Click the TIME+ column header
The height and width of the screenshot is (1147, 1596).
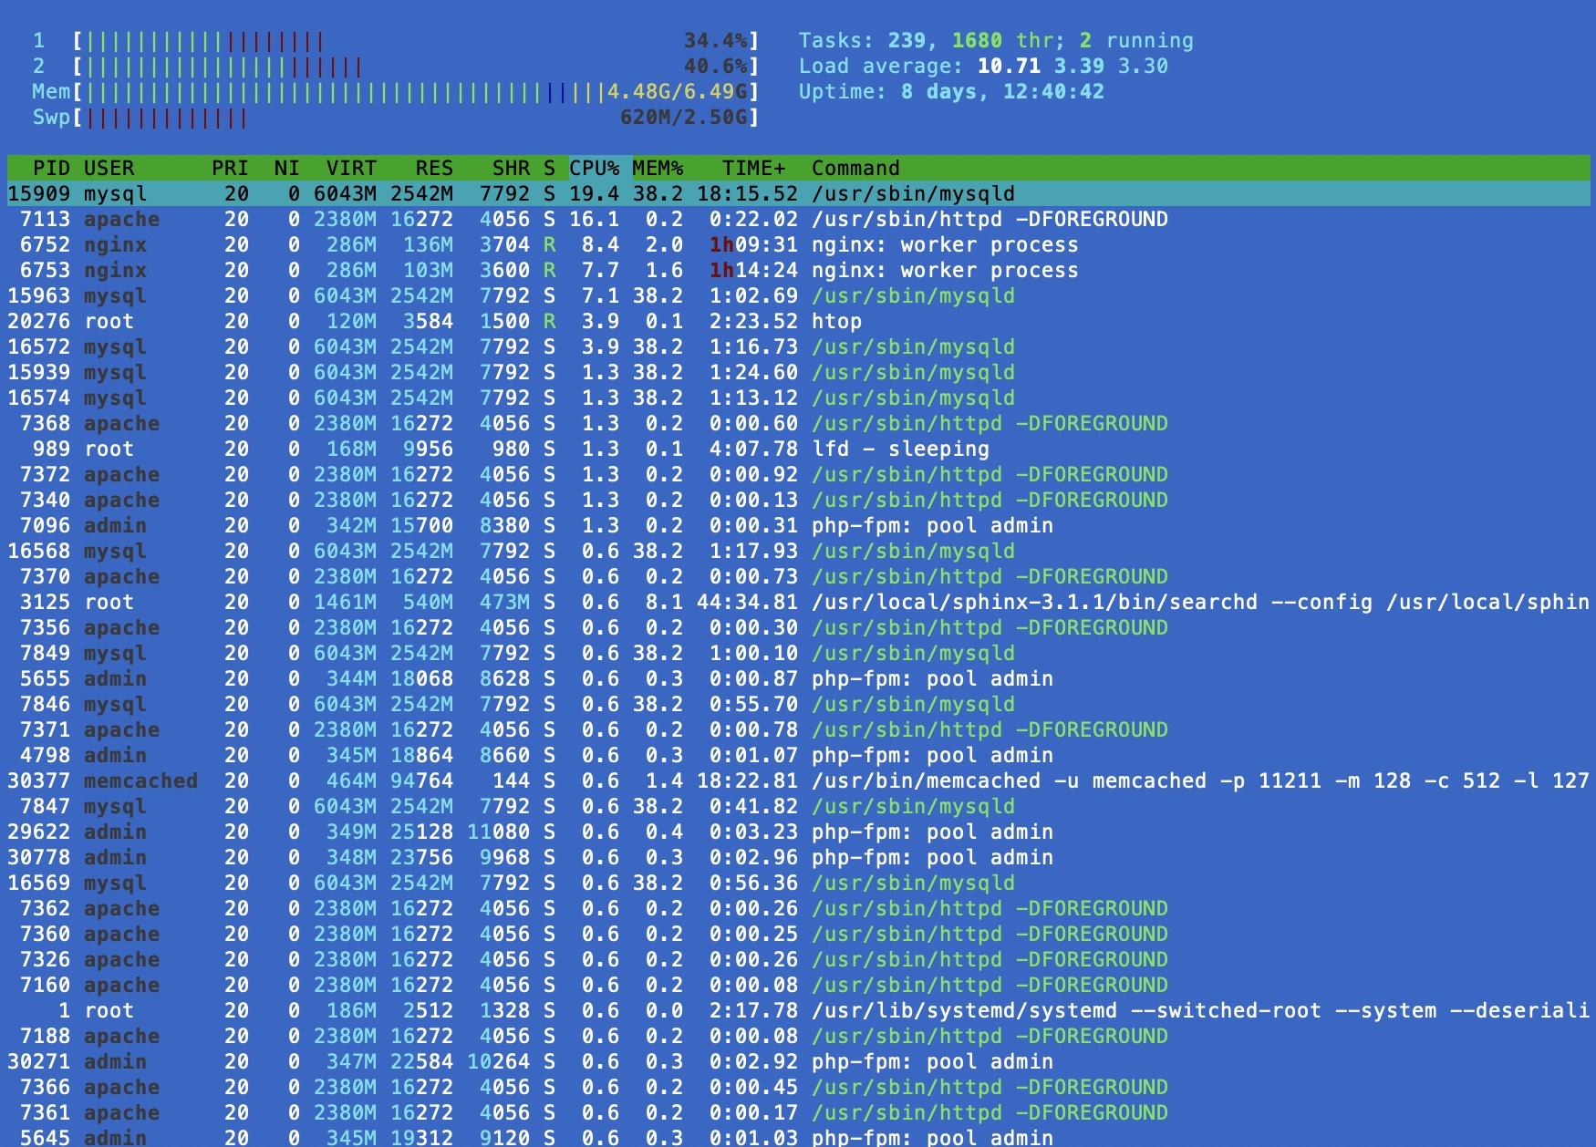tap(753, 168)
